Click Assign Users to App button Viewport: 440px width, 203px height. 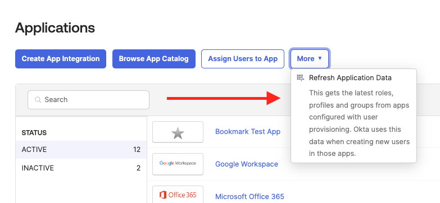coord(243,59)
